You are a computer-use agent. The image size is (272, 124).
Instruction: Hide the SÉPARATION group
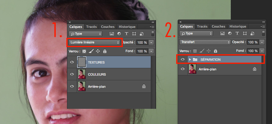183,59
